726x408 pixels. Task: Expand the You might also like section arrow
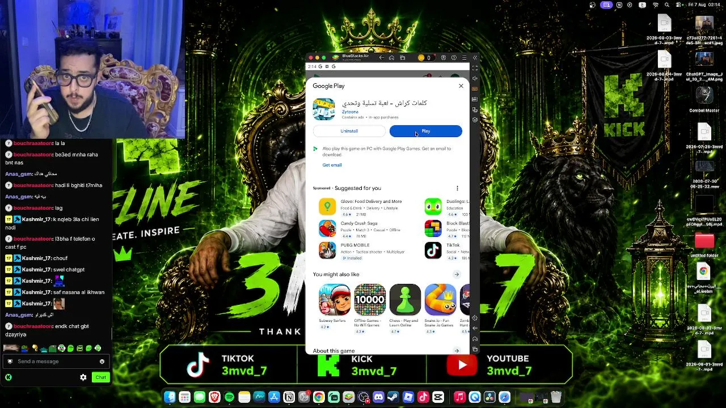(x=457, y=275)
